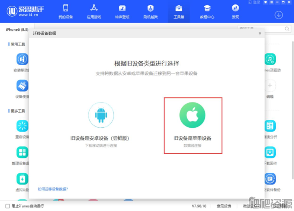Open the 整理设备桌面 grid icon
The width and height of the screenshot is (294, 211).
coord(23,152)
